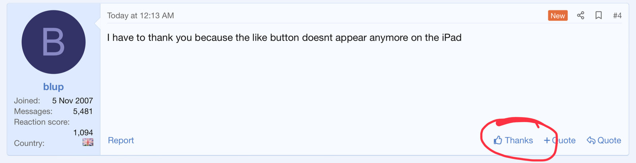Screen dimensions: 636x163
Task: Click the plus icon for multi-quote
Action: 547,140
